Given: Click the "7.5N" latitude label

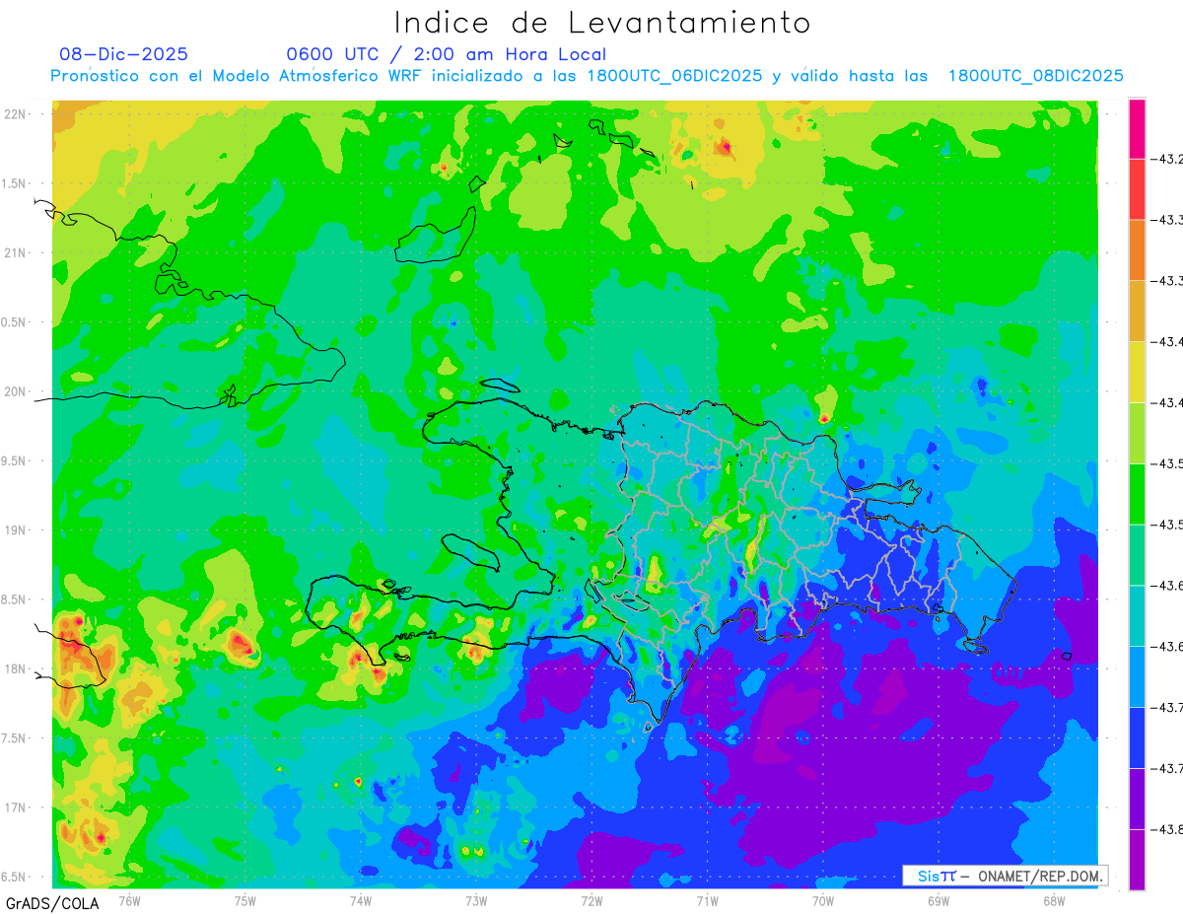Looking at the screenshot, I should (x=15, y=738).
